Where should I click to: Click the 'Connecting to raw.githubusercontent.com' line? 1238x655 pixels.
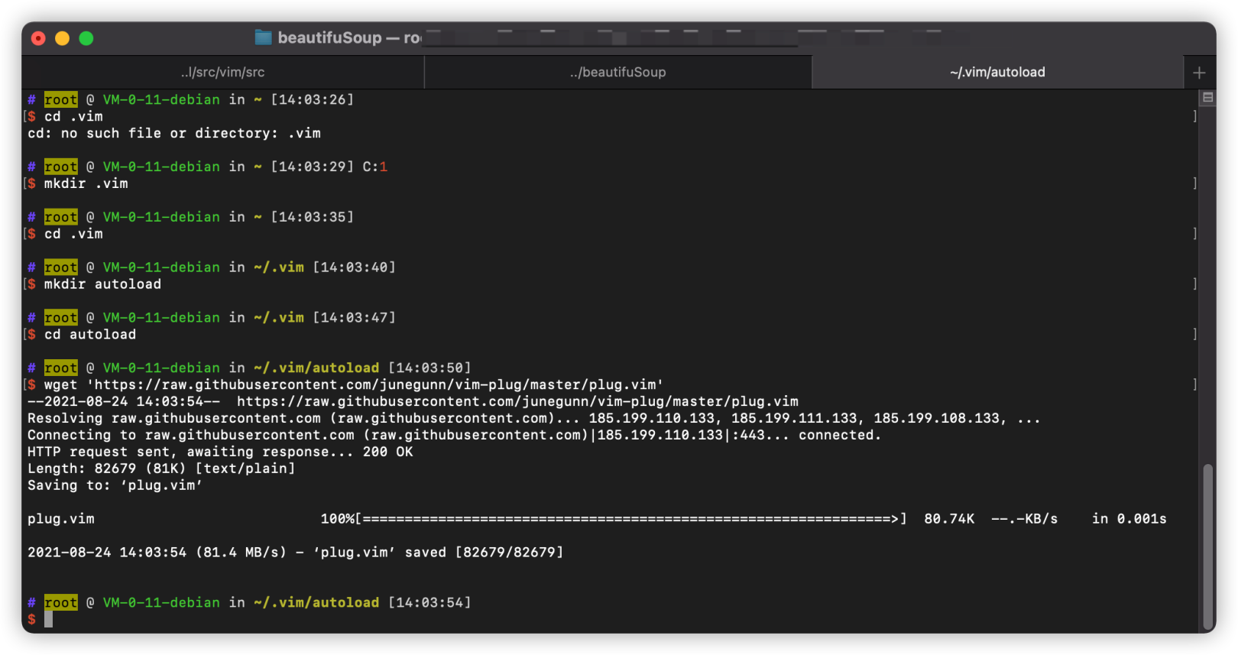pyautogui.click(x=454, y=435)
